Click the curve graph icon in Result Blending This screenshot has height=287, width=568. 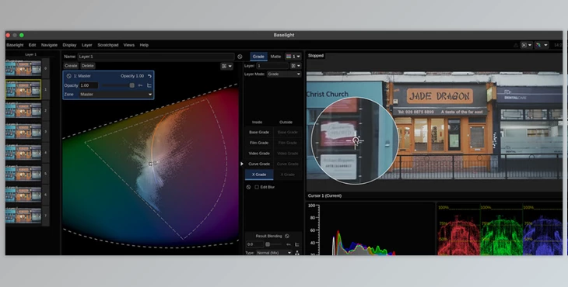(297, 244)
